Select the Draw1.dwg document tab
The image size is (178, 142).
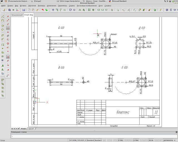pos(29,15)
